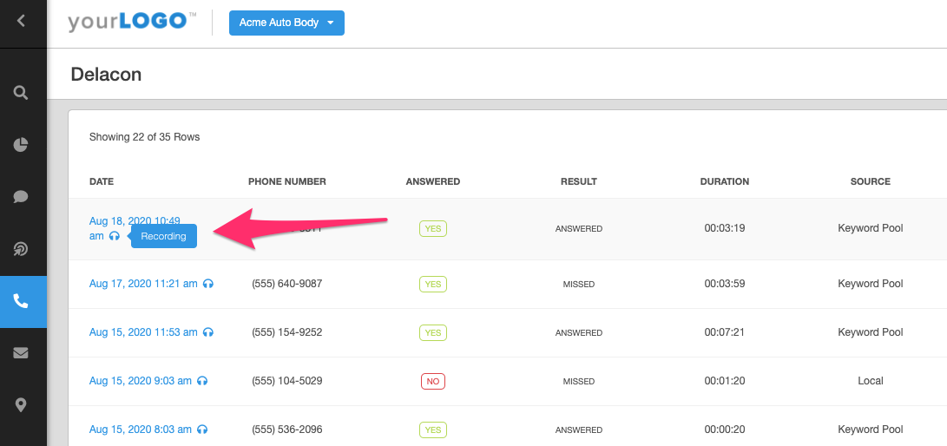This screenshot has width=947, height=446.
Task: Play recording headphones for Aug 15 8:03 call
Action: pos(202,430)
